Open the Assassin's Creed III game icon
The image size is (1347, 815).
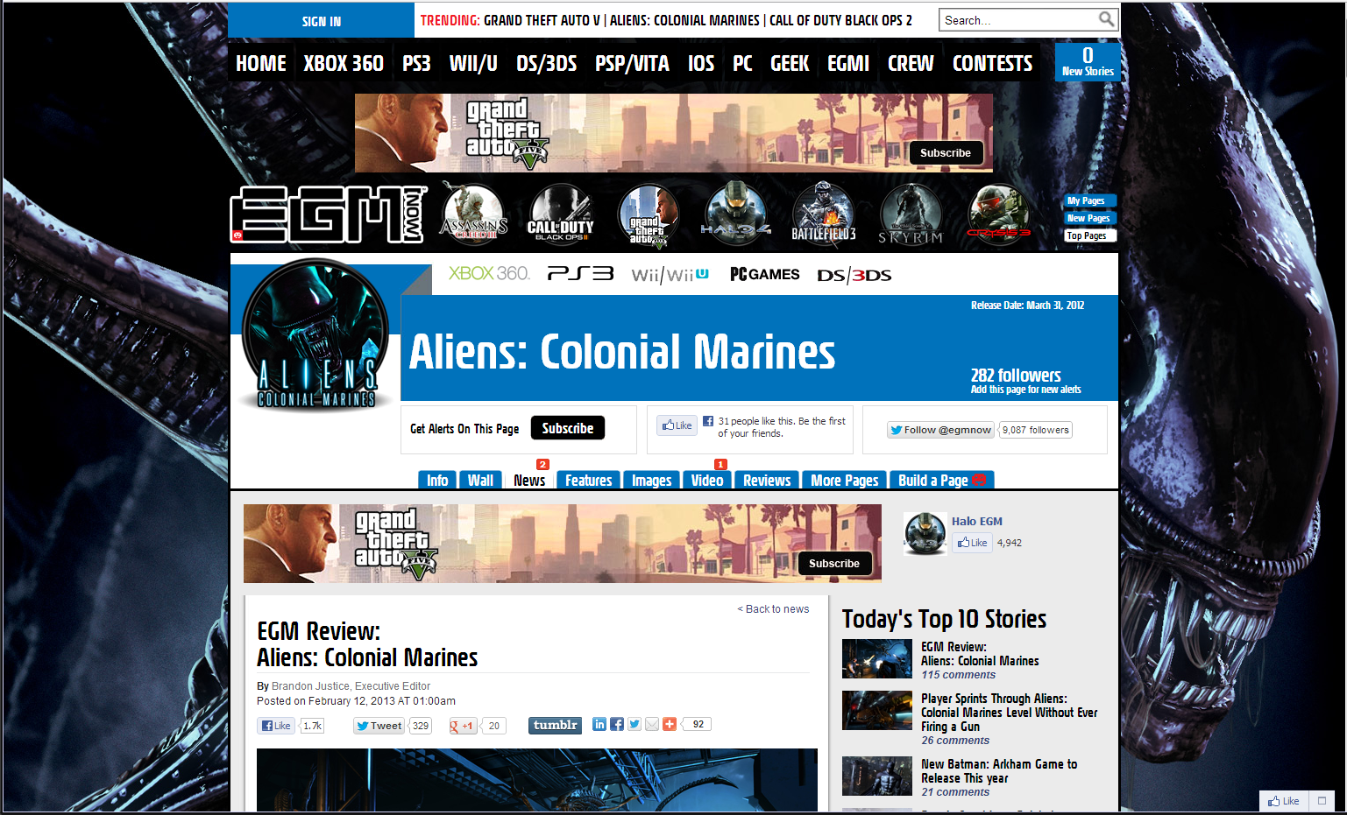point(474,214)
